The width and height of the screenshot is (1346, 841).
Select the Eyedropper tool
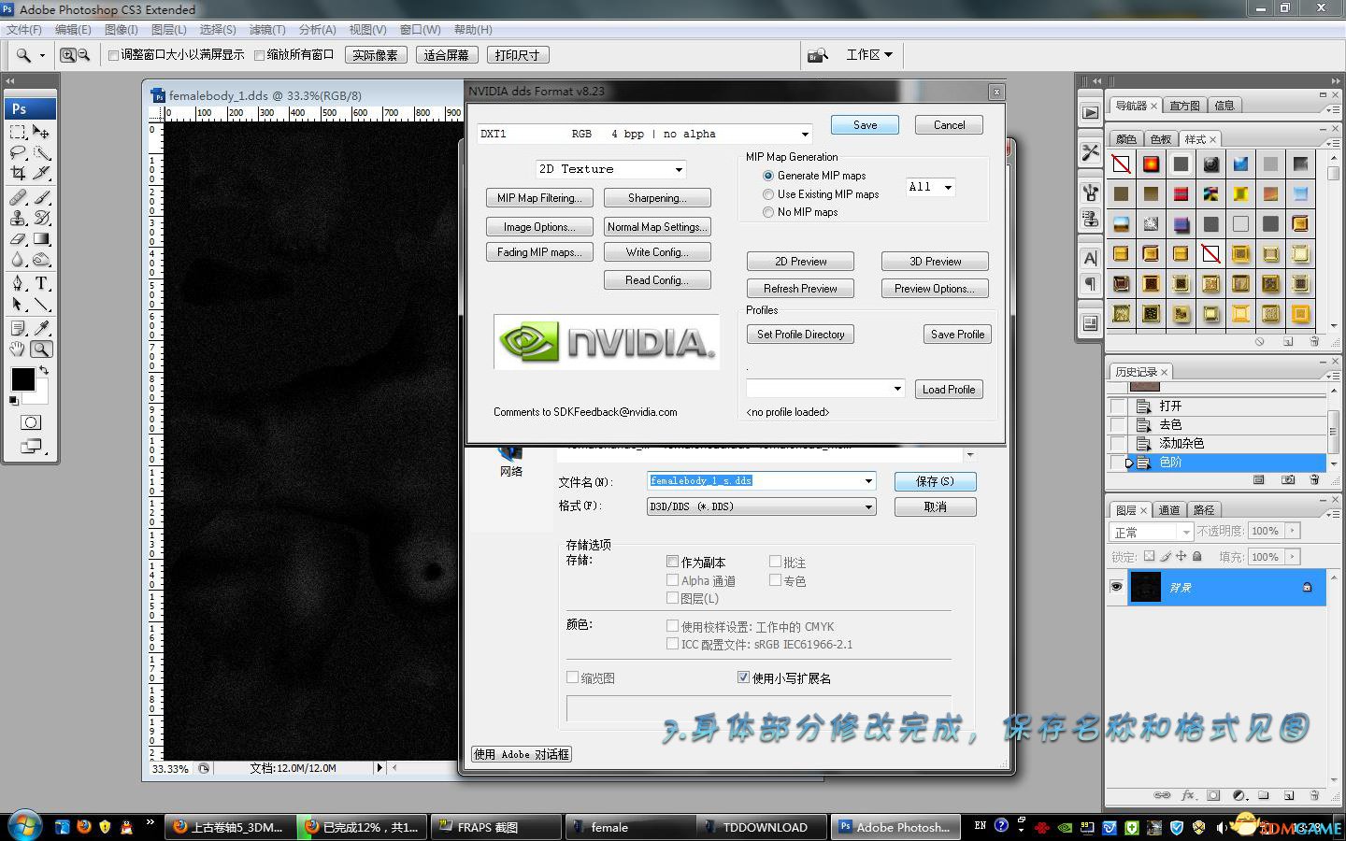coord(41,328)
